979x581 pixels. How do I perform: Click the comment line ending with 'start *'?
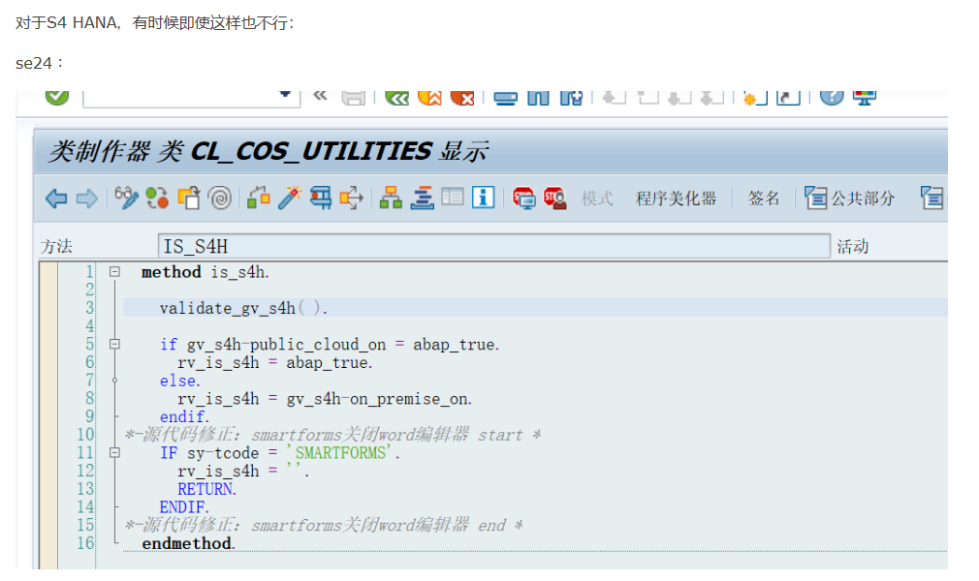point(332,435)
